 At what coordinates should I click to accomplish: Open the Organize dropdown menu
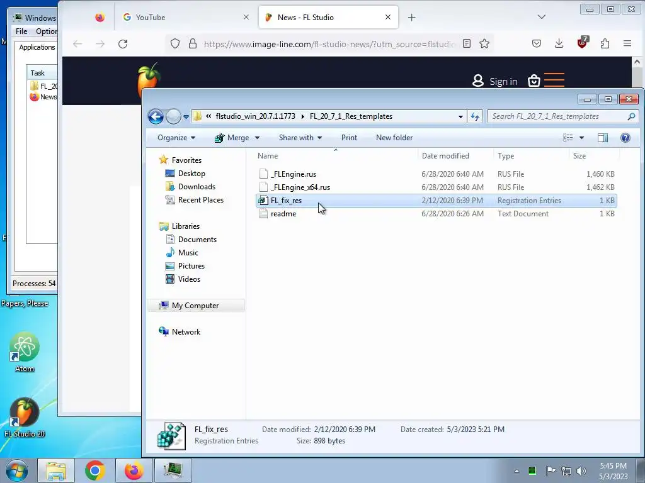(x=176, y=138)
